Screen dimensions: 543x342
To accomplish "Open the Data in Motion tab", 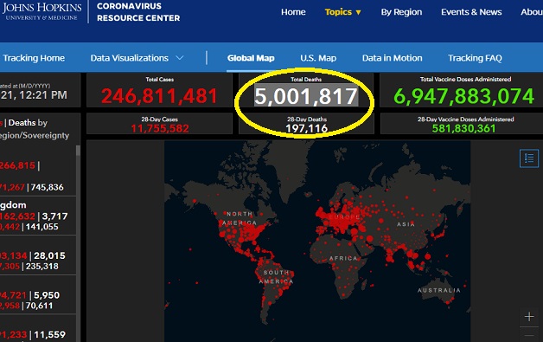I will (x=392, y=58).
